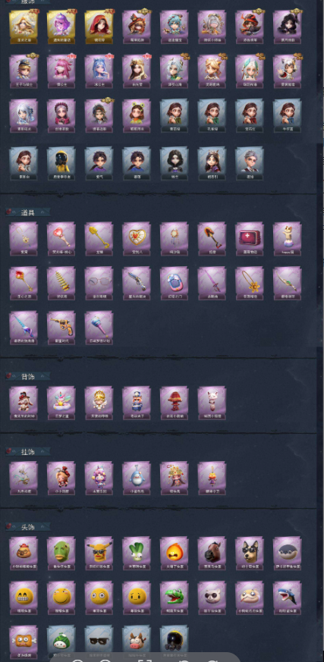Select the blue round bird pendant
This screenshot has height=662, width=324.
click(137, 478)
